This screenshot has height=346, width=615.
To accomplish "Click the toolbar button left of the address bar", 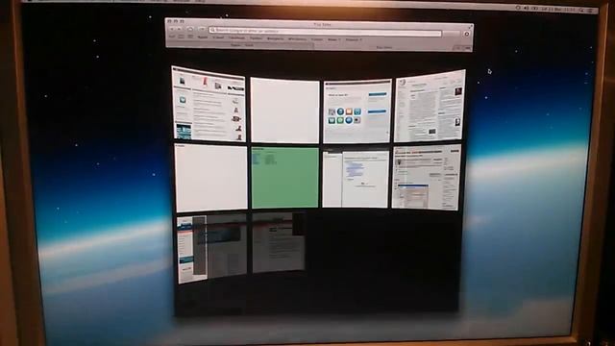I will 202,30.
